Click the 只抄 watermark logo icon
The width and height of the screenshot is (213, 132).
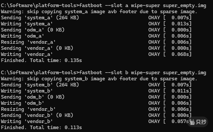192,122
